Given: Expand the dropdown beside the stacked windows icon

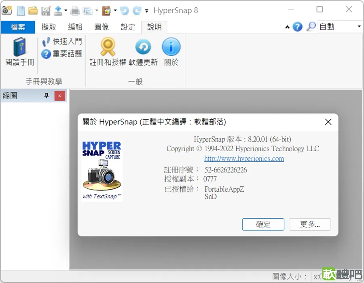Looking at the screenshot, I should [x=97, y=11].
